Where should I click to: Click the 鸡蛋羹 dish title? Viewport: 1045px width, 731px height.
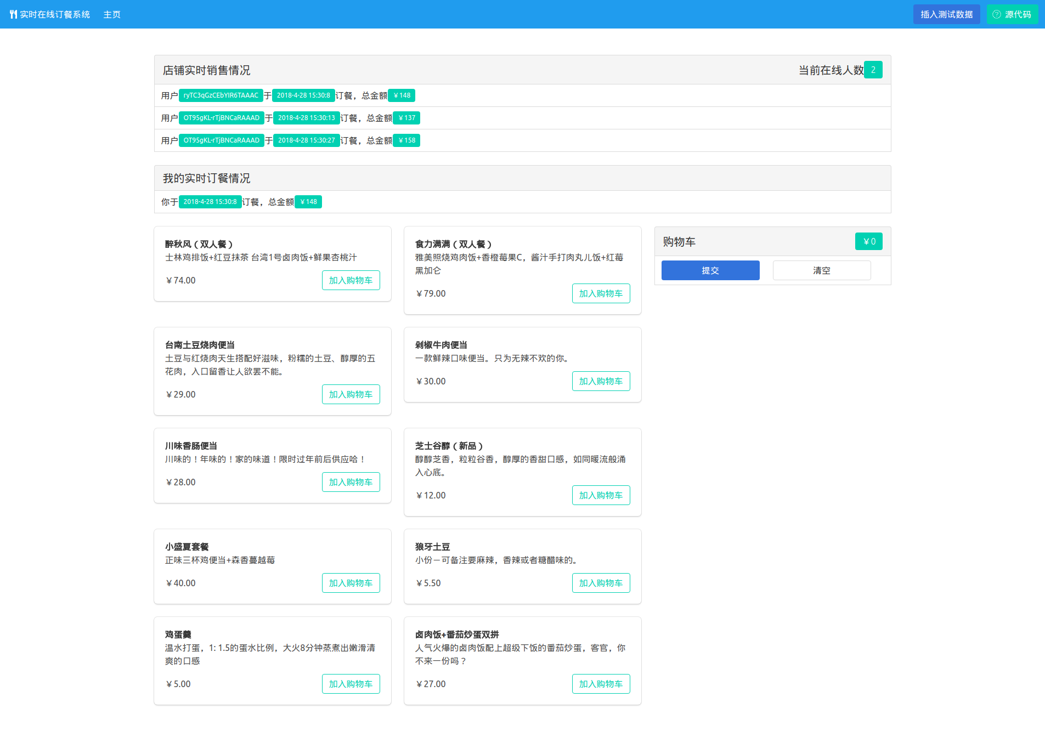point(178,634)
